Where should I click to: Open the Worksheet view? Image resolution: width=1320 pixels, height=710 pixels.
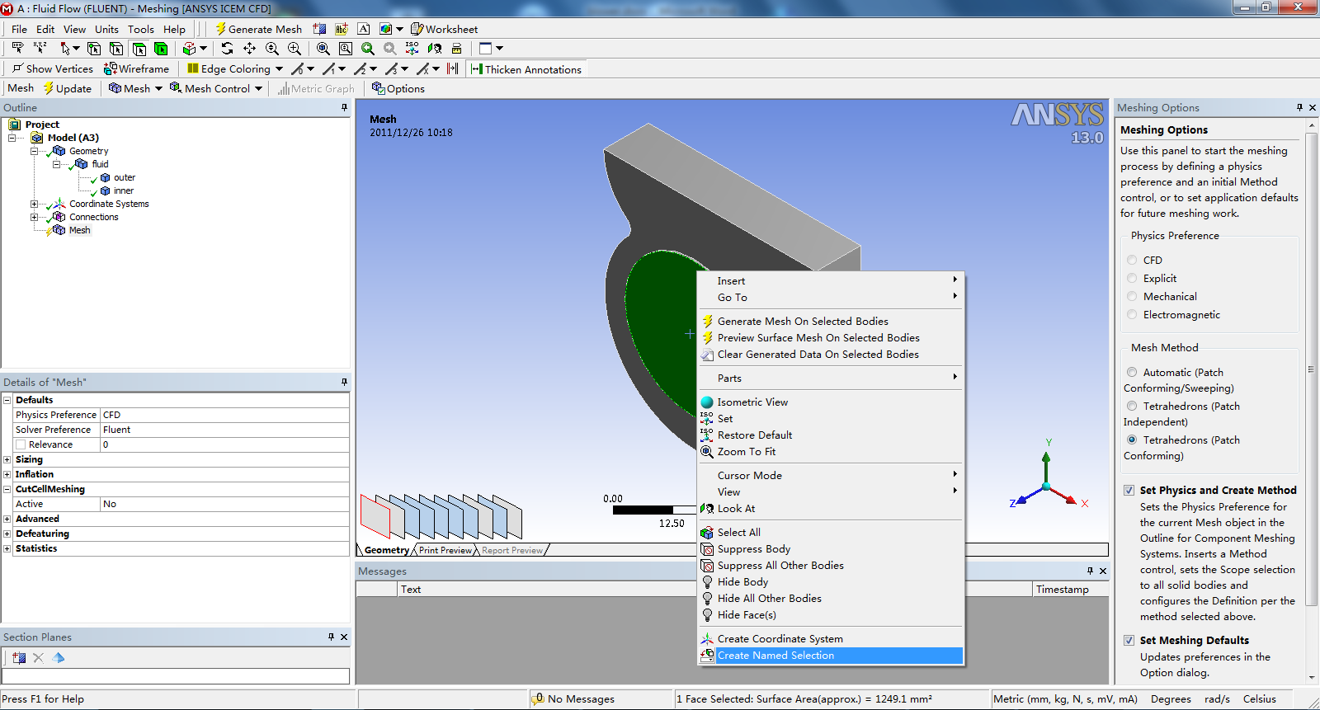click(444, 29)
